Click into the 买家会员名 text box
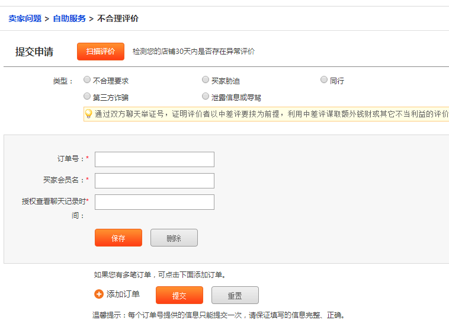449x323 pixels. click(x=155, y=181)
